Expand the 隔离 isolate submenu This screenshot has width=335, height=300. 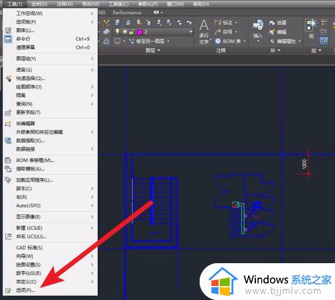tap(50, 95)
